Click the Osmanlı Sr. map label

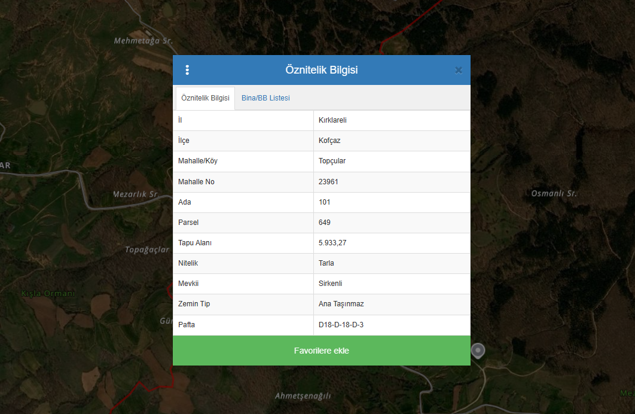554,194
